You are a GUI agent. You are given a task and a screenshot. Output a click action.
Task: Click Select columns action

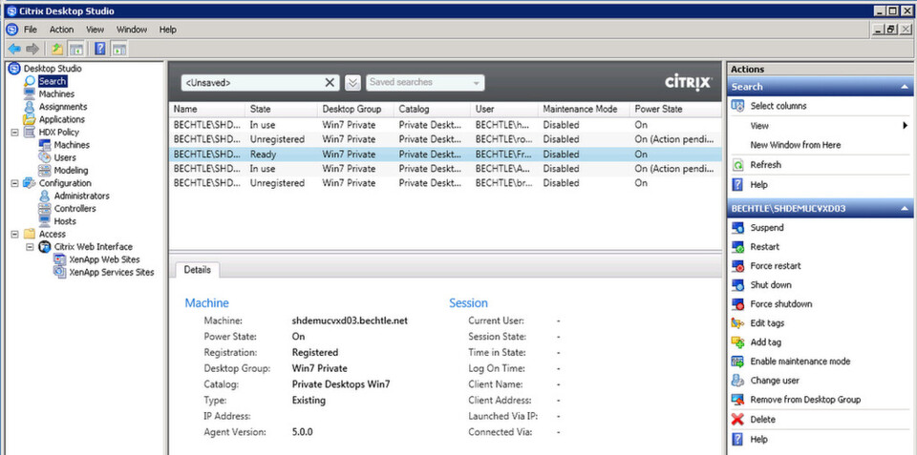click(778, 106)
